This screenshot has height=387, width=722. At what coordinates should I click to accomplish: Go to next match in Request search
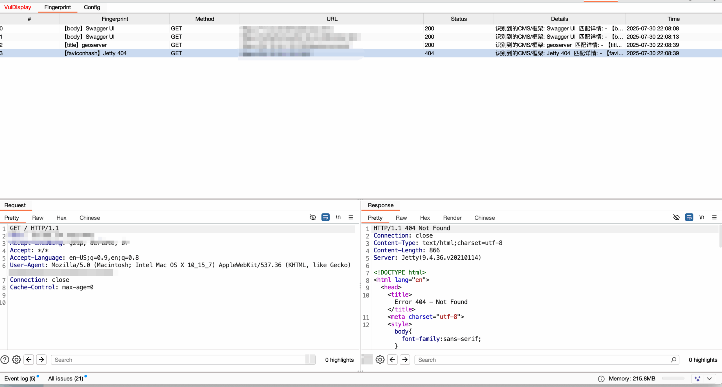[41, 360]
